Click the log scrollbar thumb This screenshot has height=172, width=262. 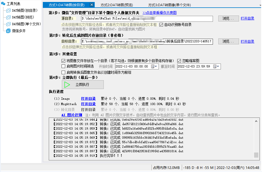pos(256,155)
